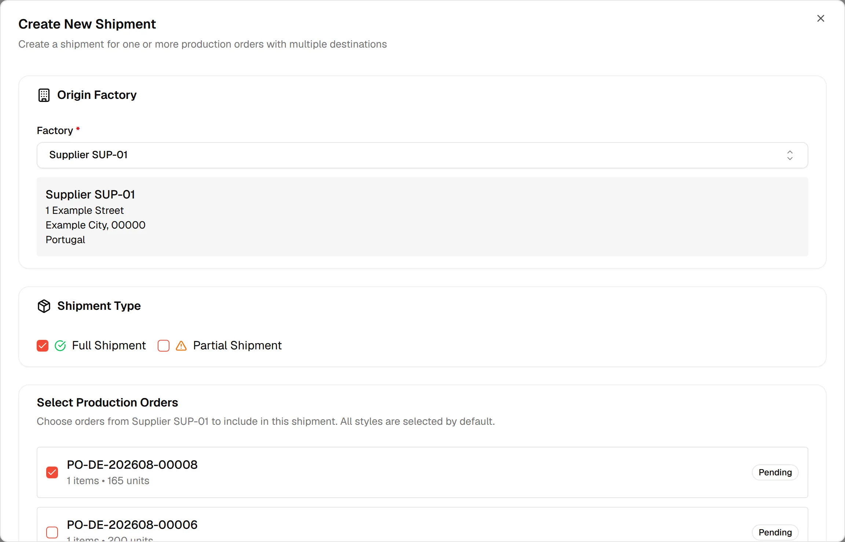
Task: Select the PO-DE-202608-00006 order row
Action: 422,524
